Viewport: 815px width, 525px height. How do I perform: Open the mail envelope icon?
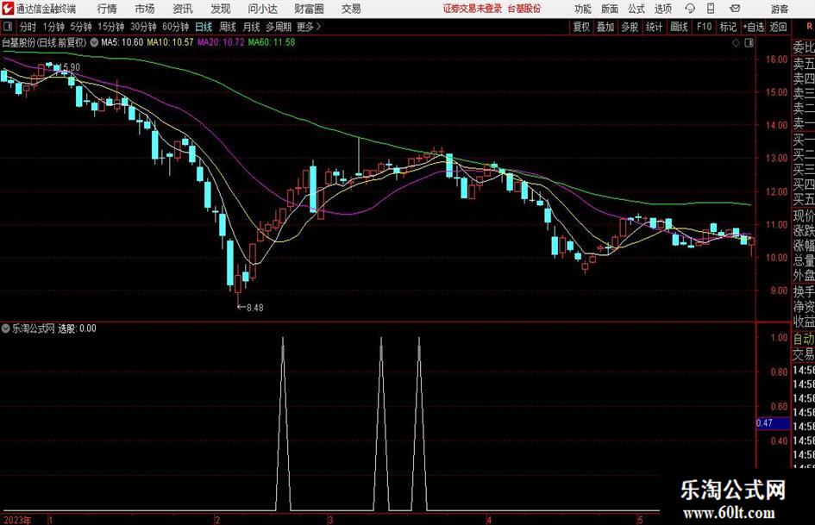pyautogui.click(x=735, y=9)
